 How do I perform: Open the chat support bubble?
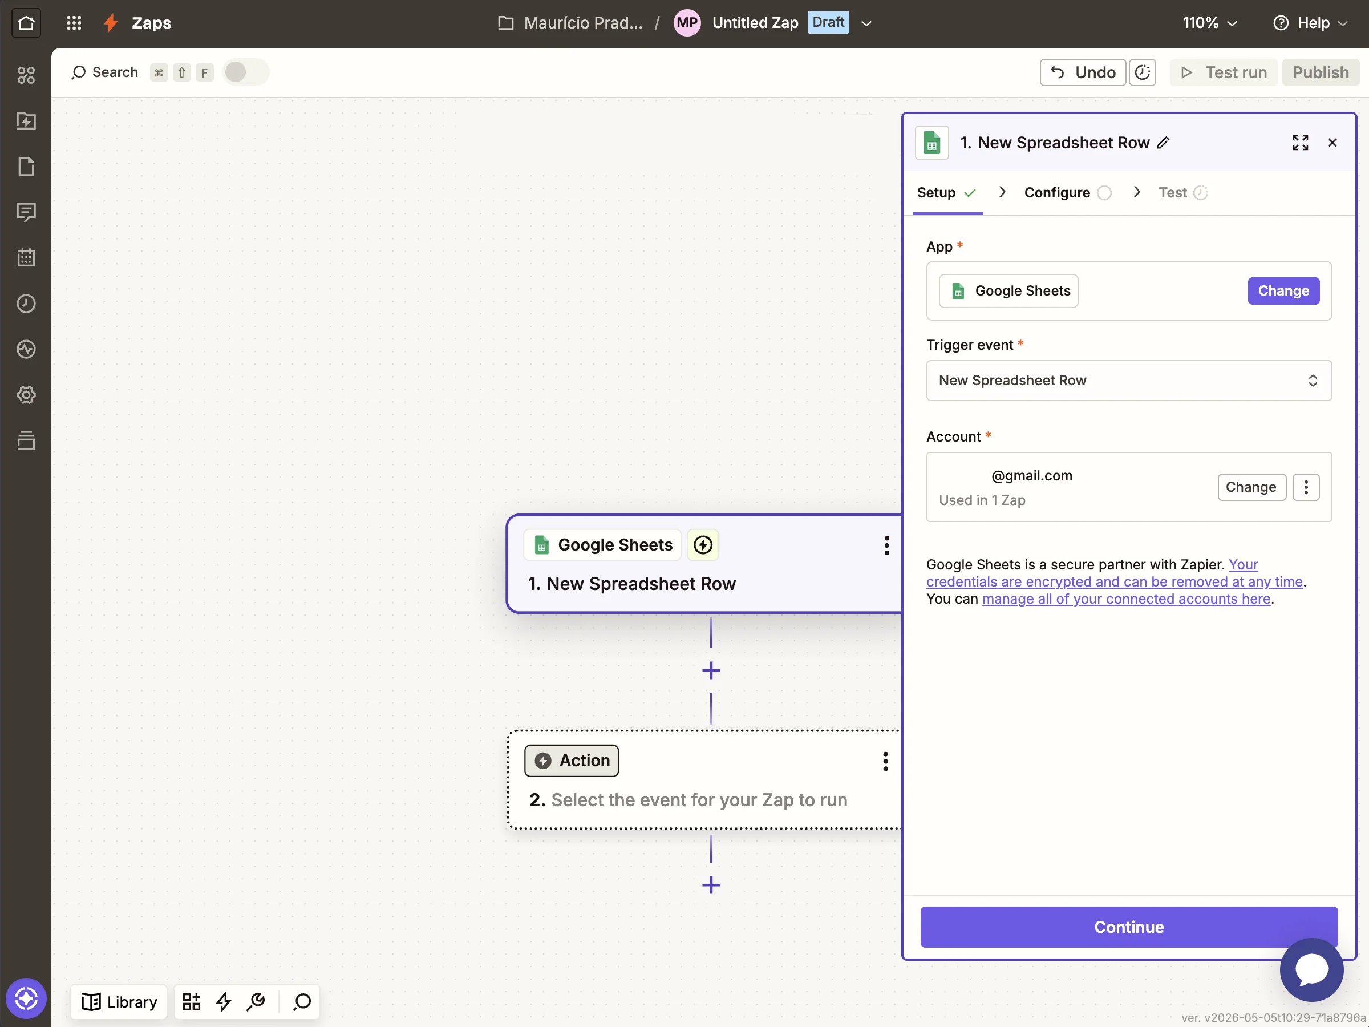(1311, 969)
